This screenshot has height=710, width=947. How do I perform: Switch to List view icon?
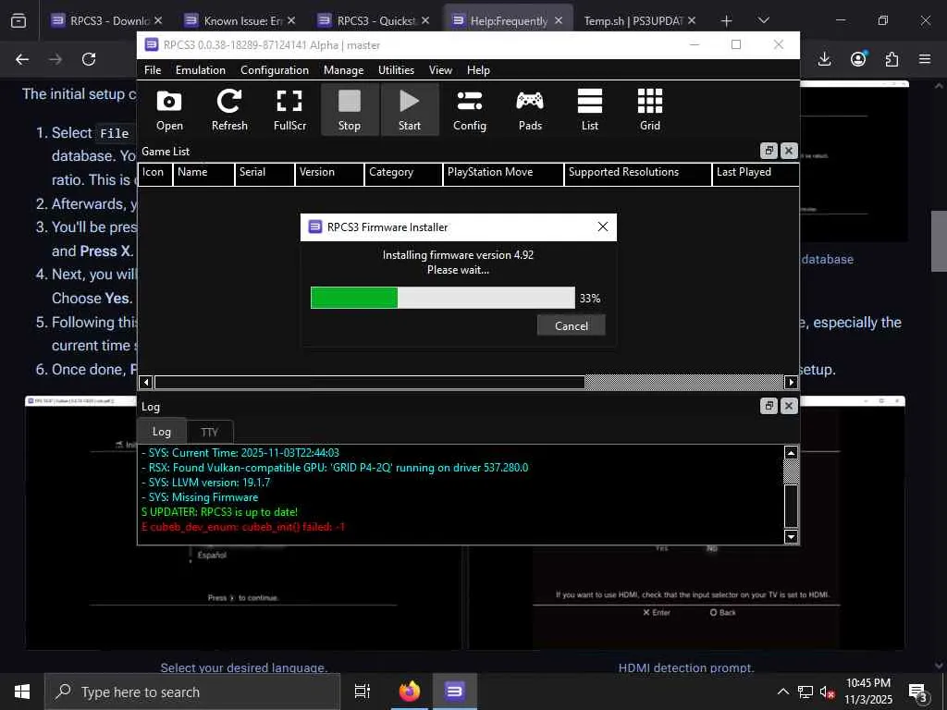tap(589, 110)
